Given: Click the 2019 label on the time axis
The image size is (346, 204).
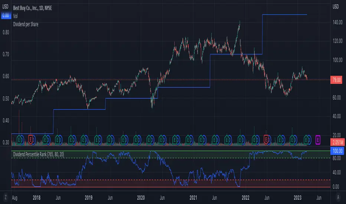Looking at the screenshot, I should click(89, 198).
